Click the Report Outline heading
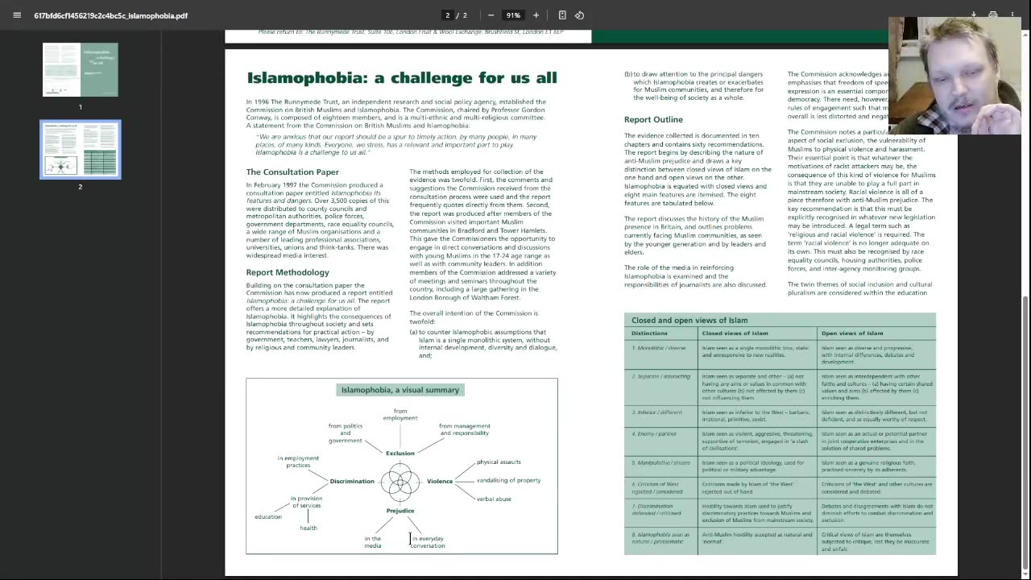The image size is (1031, 580). [x=653, y=120]
